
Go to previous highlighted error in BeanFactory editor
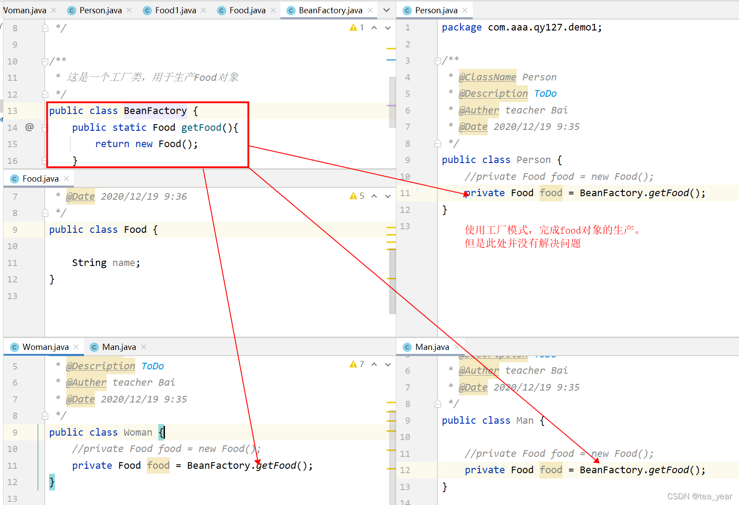pos(374,28)
